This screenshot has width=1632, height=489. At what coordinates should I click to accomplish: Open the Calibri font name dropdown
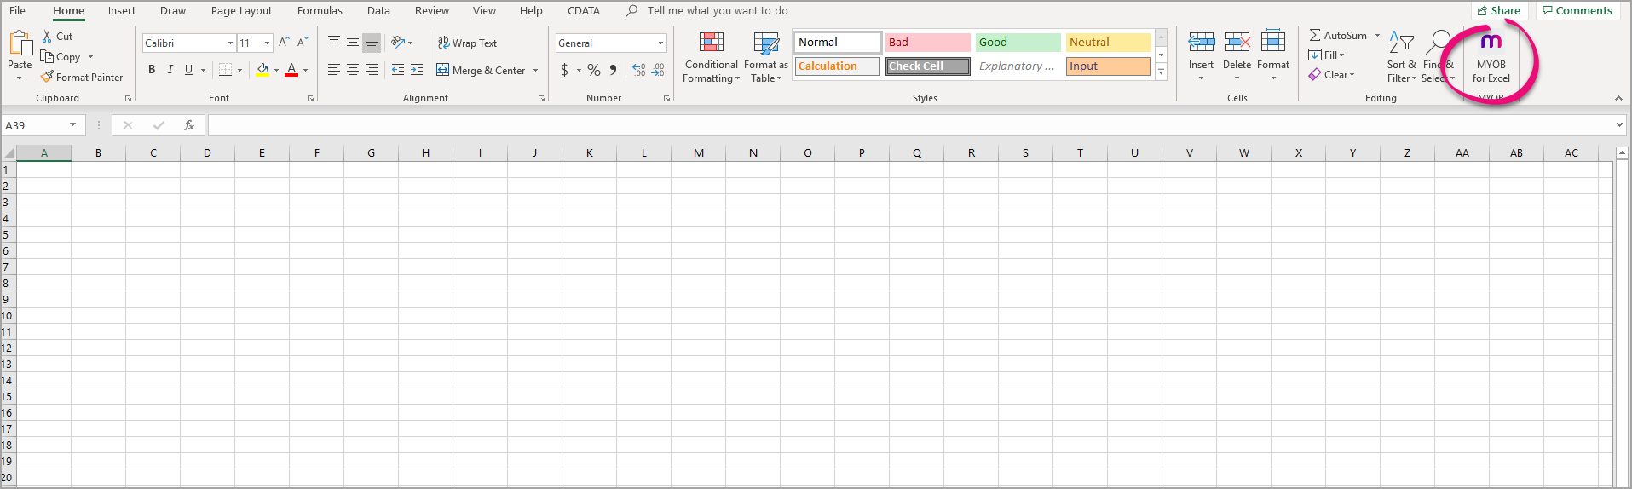[230, 43]
